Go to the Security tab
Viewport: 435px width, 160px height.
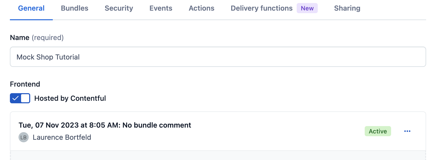click(119, 8)
